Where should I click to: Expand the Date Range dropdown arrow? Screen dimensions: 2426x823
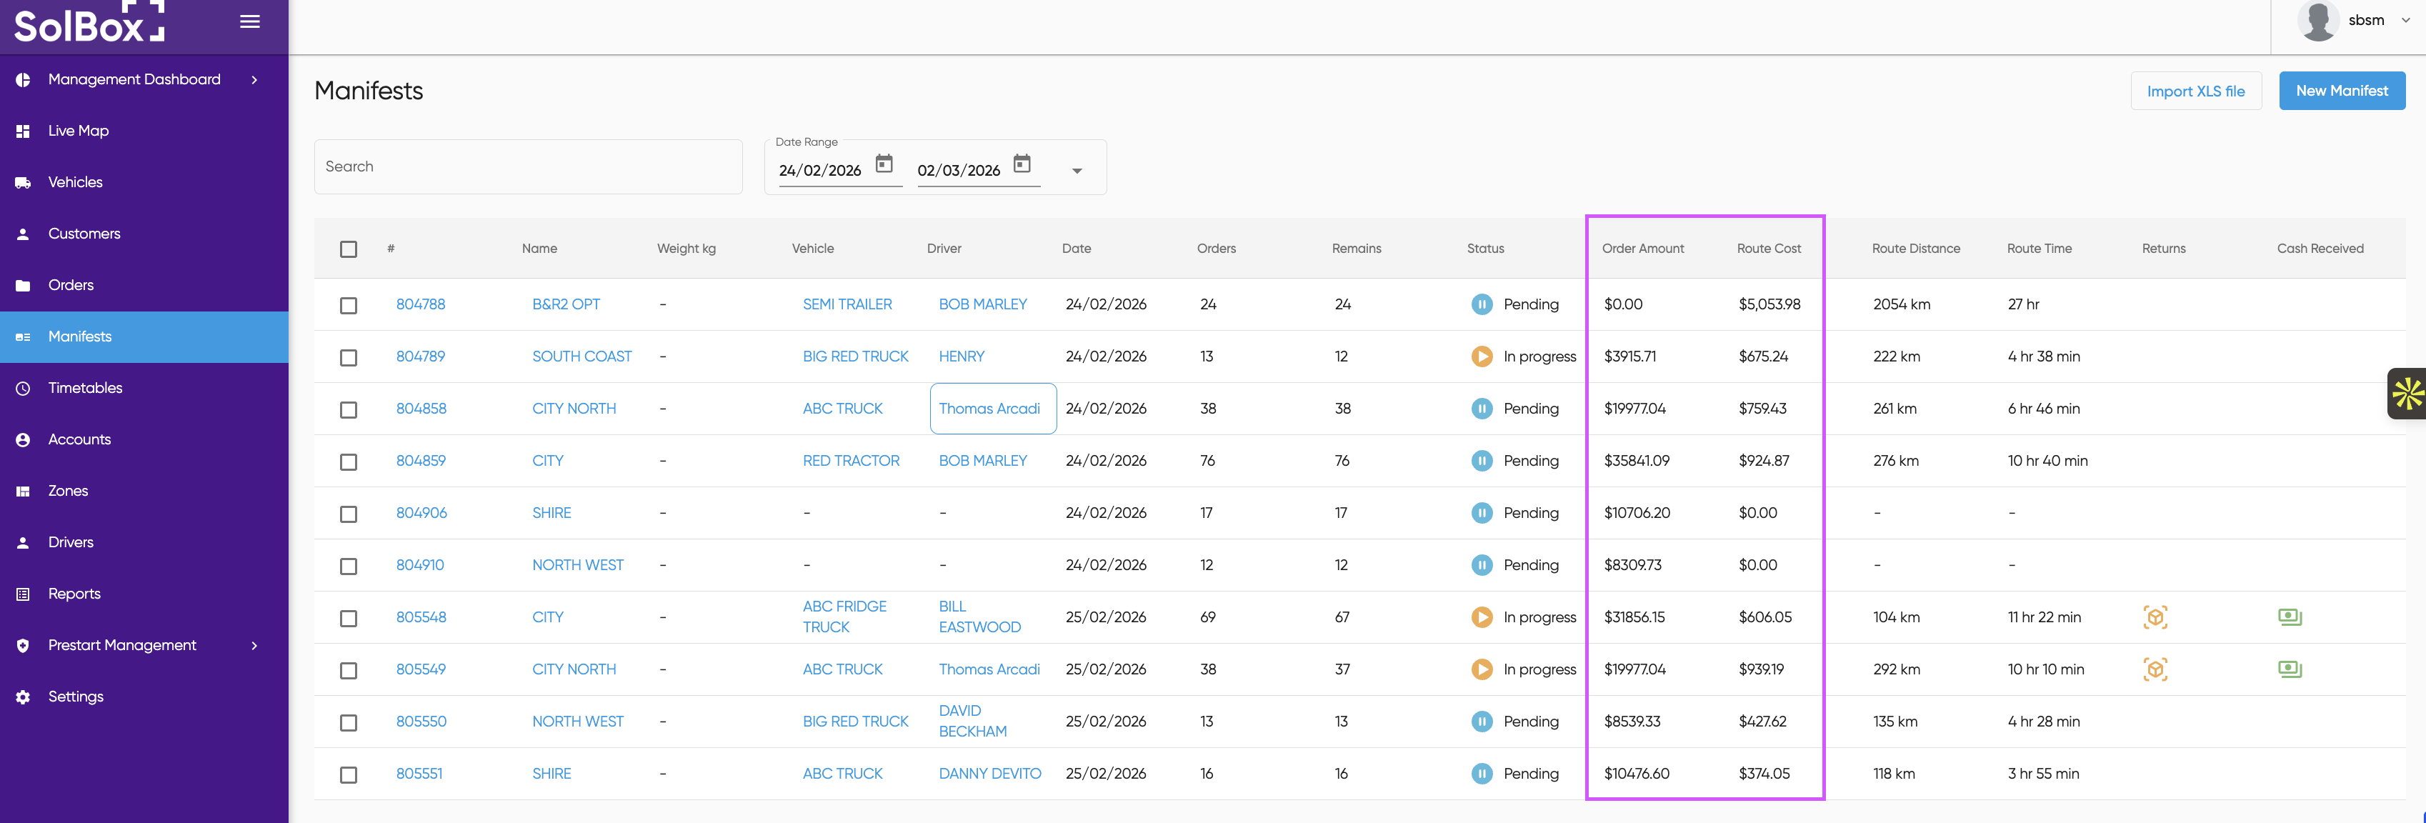(x=1077, y=171)
